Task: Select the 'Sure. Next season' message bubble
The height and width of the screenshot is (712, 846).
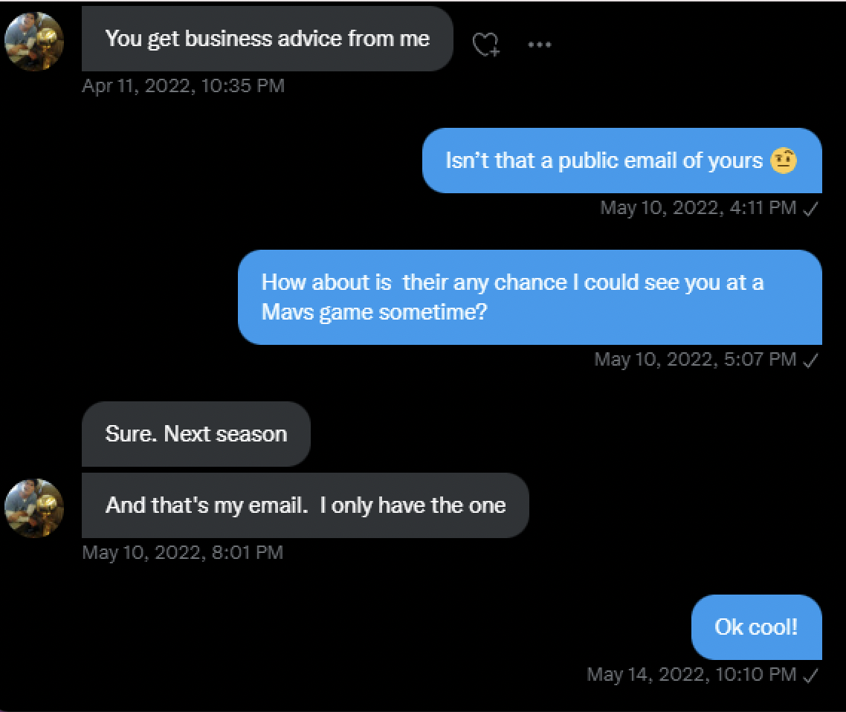Action: [x=196, y=434]
